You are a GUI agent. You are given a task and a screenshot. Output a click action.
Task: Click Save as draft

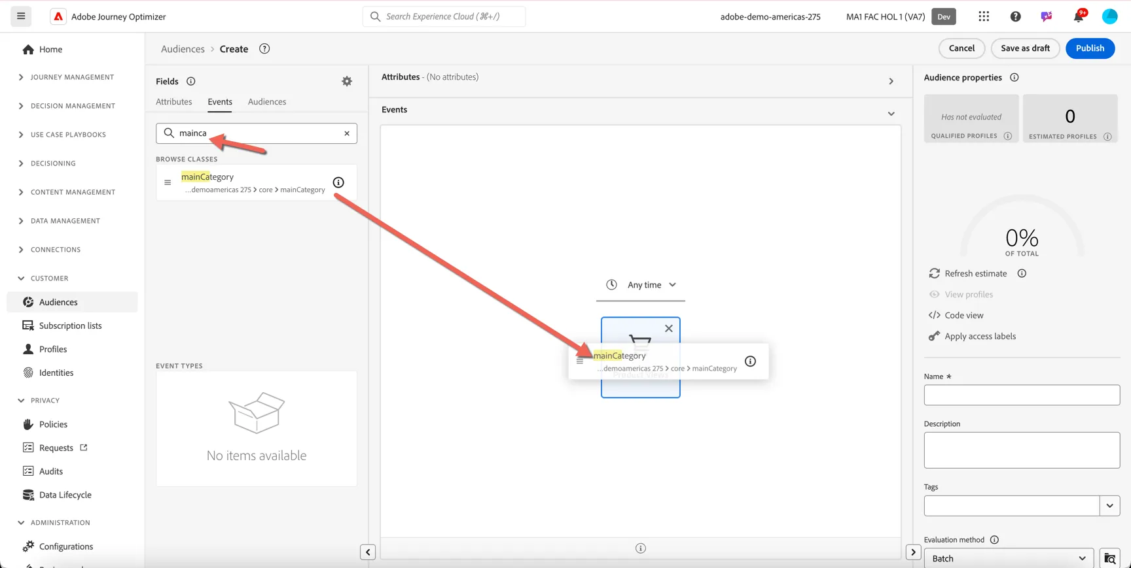pos(1025,48)
